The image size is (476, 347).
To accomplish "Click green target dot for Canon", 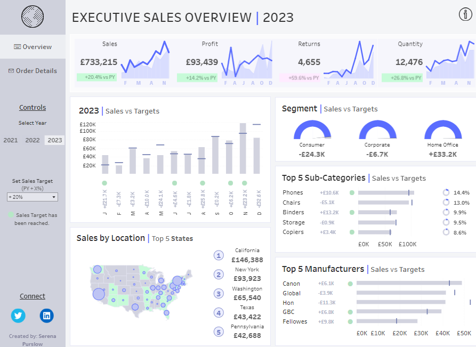I will coord(350,284).
